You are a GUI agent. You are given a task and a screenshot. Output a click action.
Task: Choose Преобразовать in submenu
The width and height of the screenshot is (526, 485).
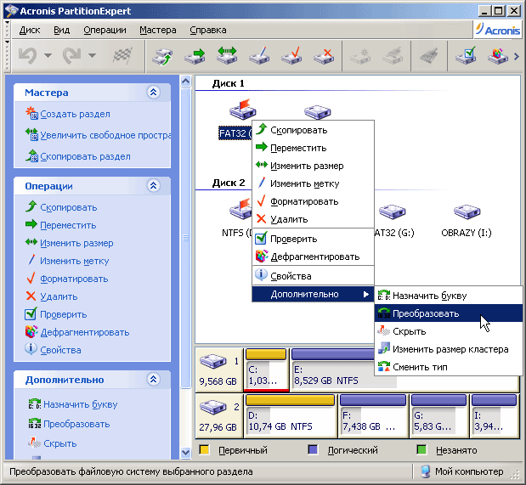[448, 313]
